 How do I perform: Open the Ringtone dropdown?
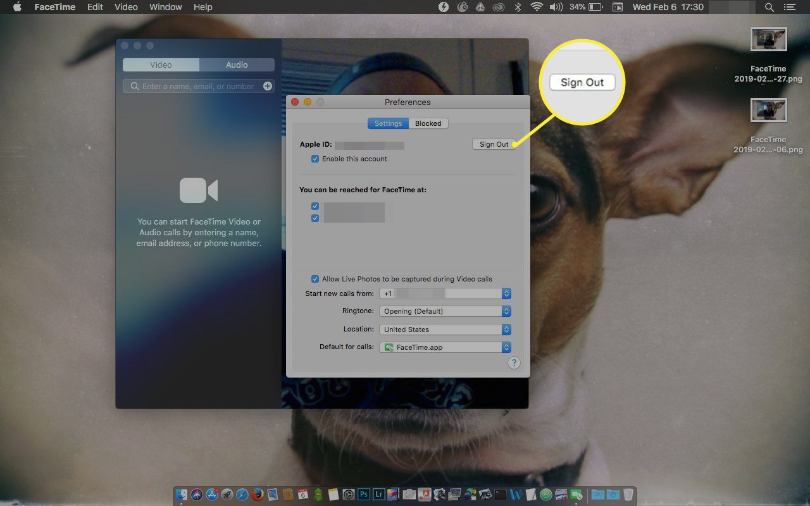click(444, 311)
